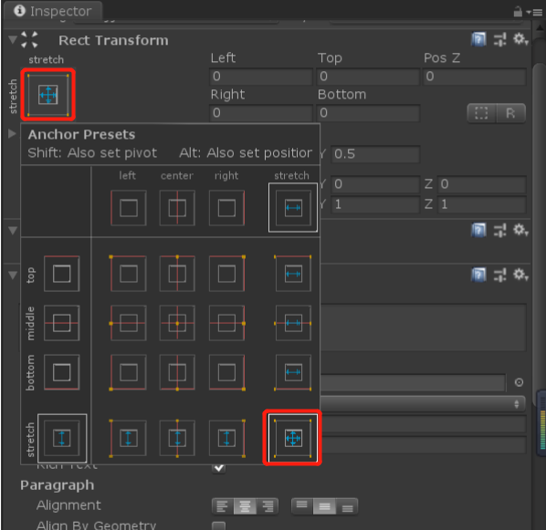Toggle Blueprint mode button

pyautogui.click(x=481, y=113)
